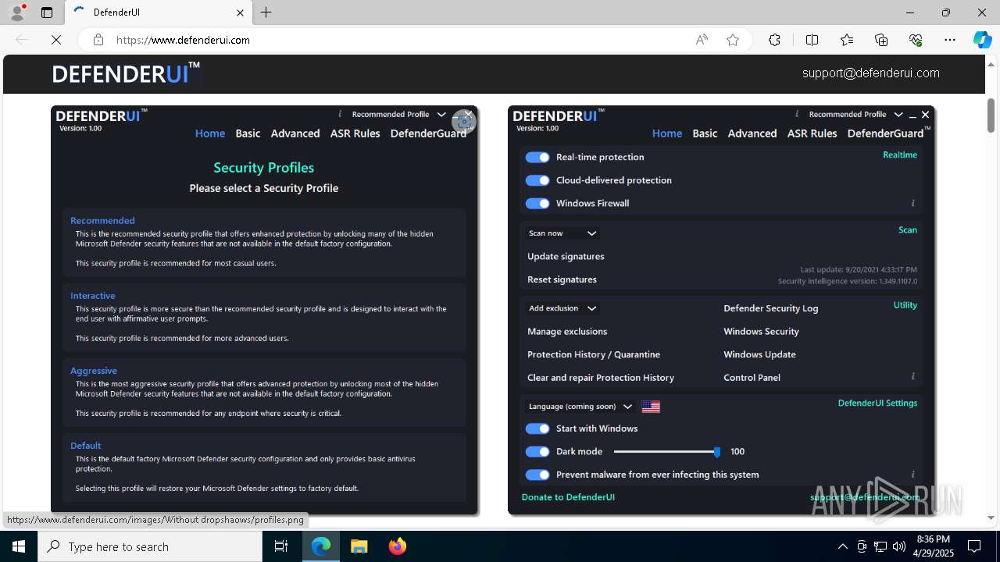Click the visual search camera icon on left image
The width and height of the screenshot is (1000, 562).
pyautogui.click(x=464, y=121)
